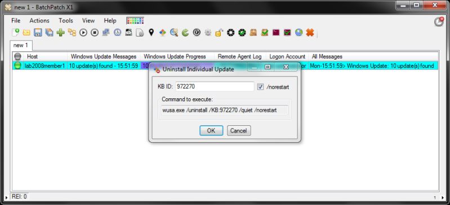The width and height of the screenshot is (450, 205).
Task: Click the Windows Update Messages column header
Action: click(x=104, y=57)
